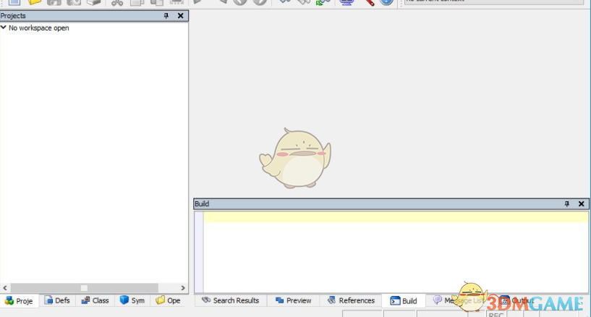Collapse the 'No workspace open' tree node
Screen dimensions: 591x317
coord(4,28)
